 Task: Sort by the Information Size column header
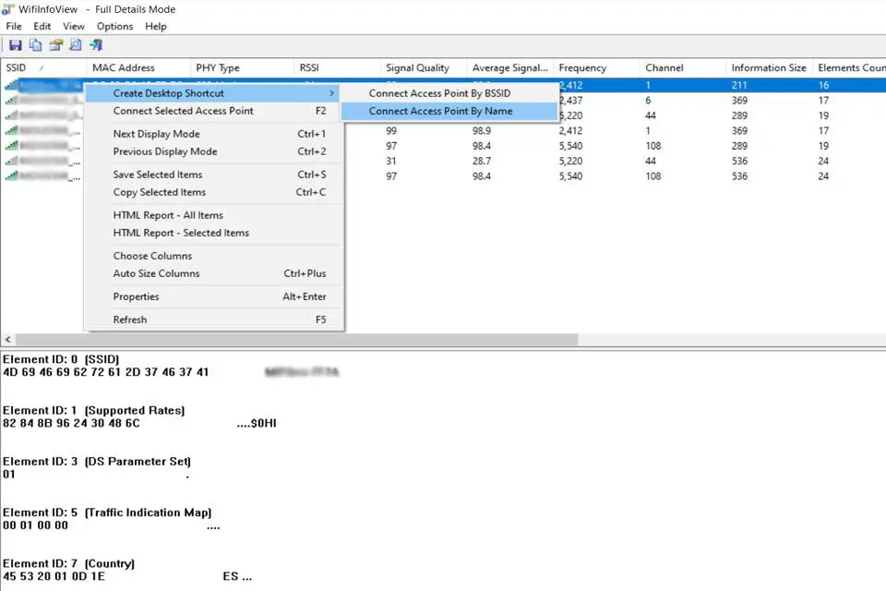pyautogui.click(x=769, y=67)
